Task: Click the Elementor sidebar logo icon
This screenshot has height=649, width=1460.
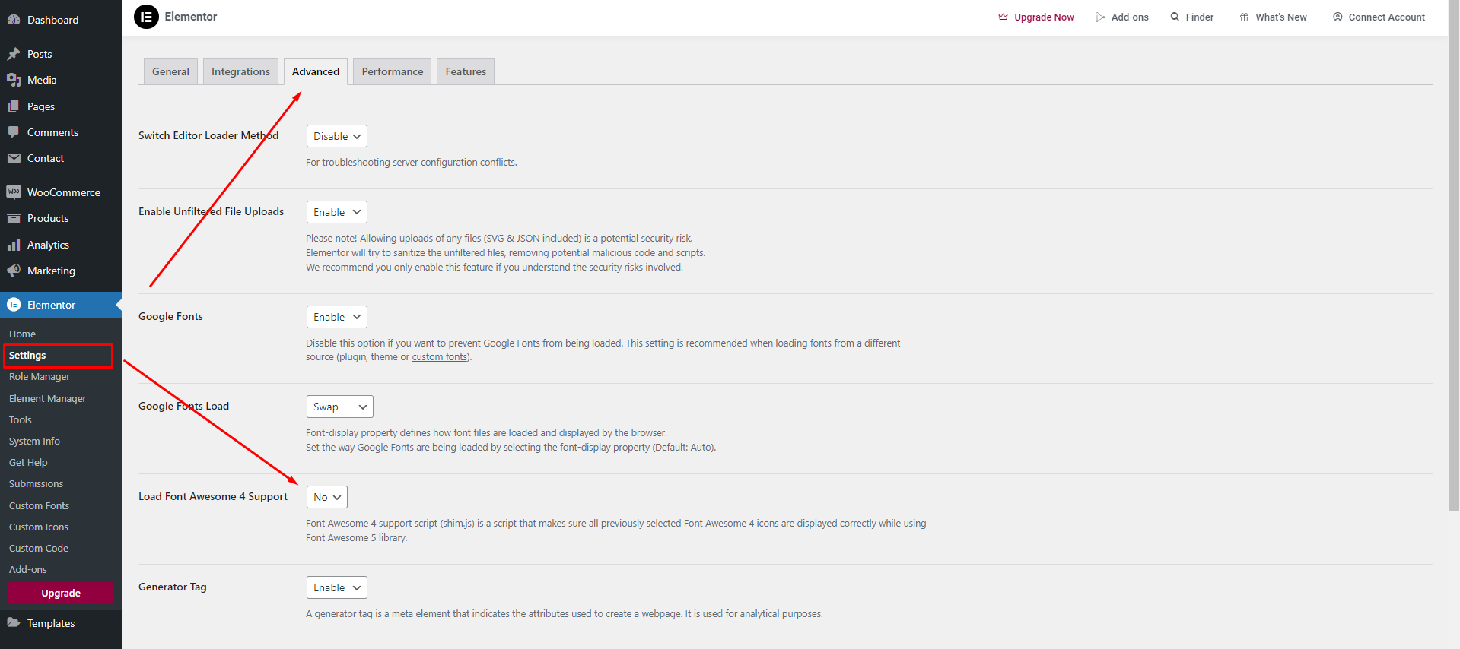Action: click(14, 305)
